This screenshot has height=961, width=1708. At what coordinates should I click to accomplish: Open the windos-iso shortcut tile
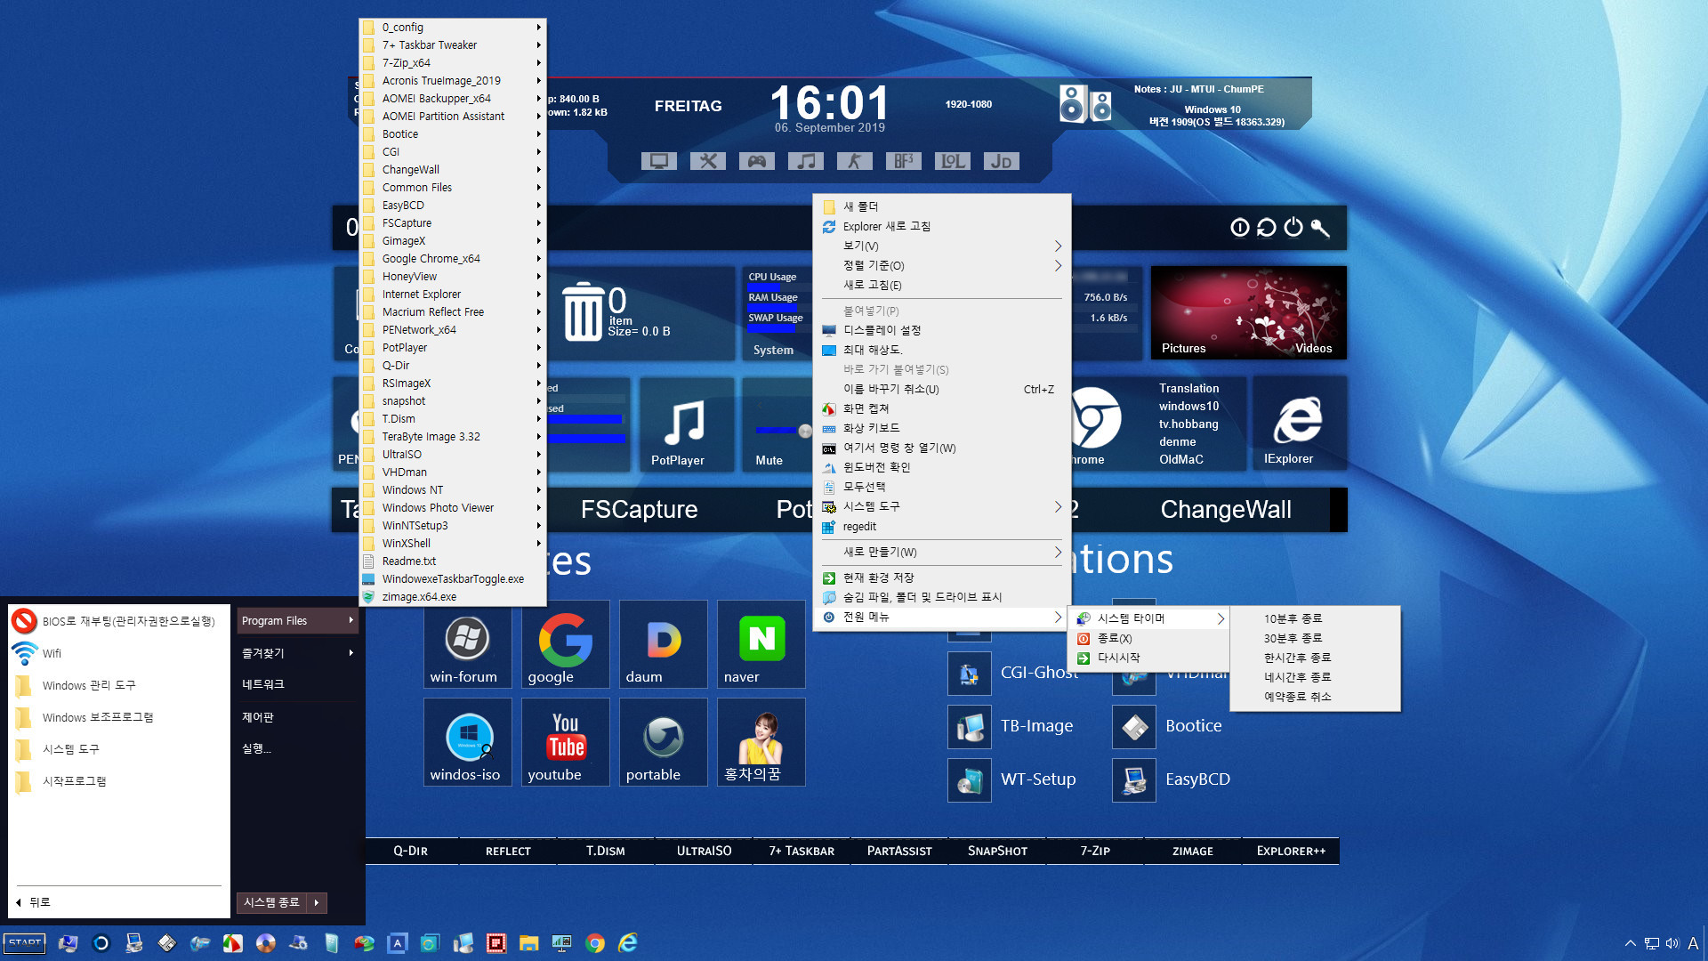point(467,743)
